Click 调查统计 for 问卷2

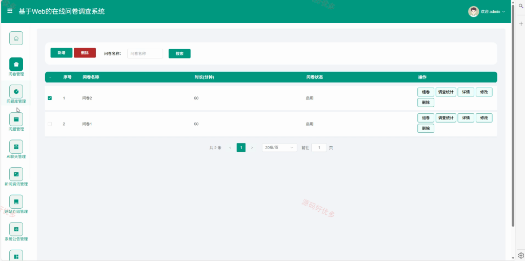point(446,92)
